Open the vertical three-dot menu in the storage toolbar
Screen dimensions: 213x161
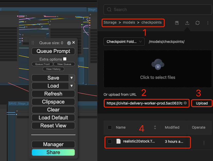(208, 23)
